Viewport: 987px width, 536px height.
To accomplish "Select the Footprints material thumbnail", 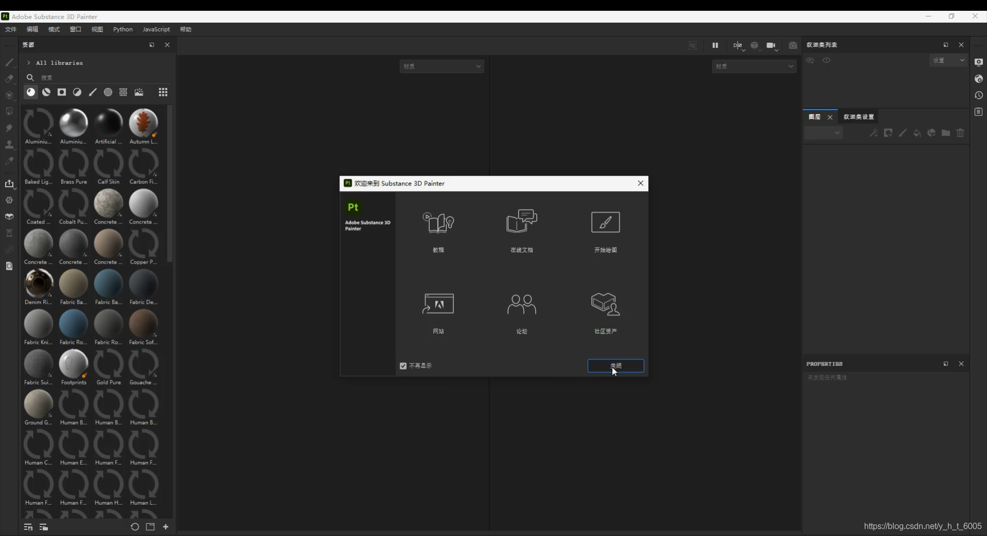I will [x=74, y=367].
